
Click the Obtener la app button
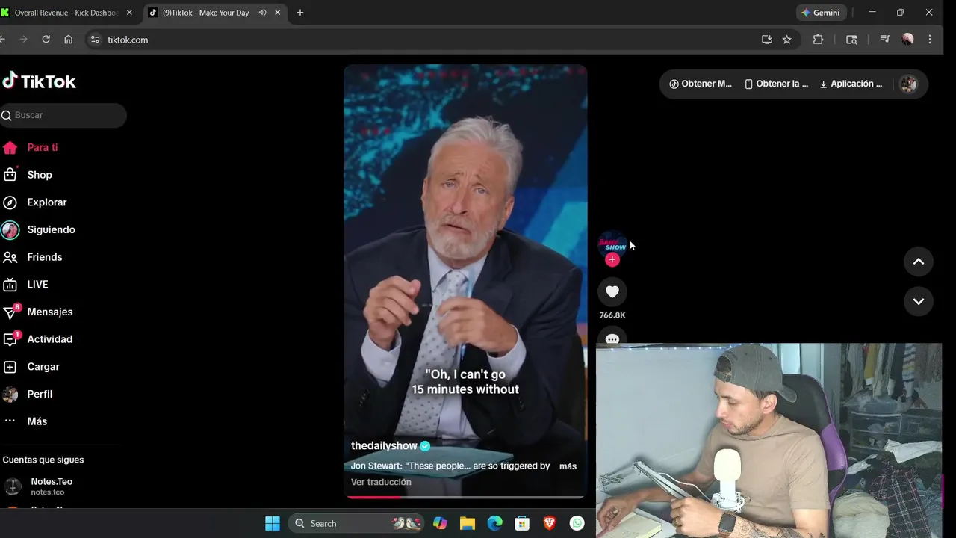point(777,84)
